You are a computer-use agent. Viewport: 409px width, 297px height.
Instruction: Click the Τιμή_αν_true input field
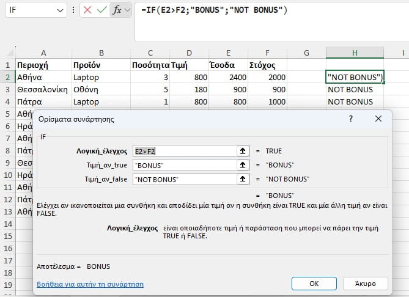coord(185,165)
